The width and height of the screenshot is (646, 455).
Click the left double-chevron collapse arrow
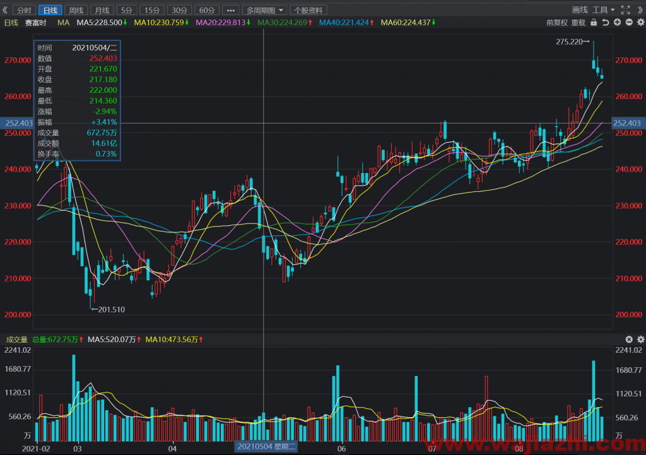(5, 10)
